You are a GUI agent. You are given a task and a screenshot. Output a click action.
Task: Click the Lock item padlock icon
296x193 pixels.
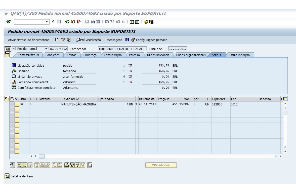click(42, 165)
